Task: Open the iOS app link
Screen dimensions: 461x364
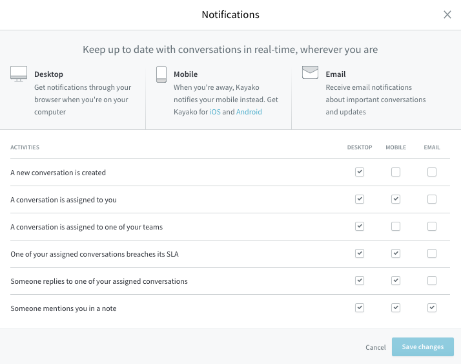Action: [x=215, y=112]
